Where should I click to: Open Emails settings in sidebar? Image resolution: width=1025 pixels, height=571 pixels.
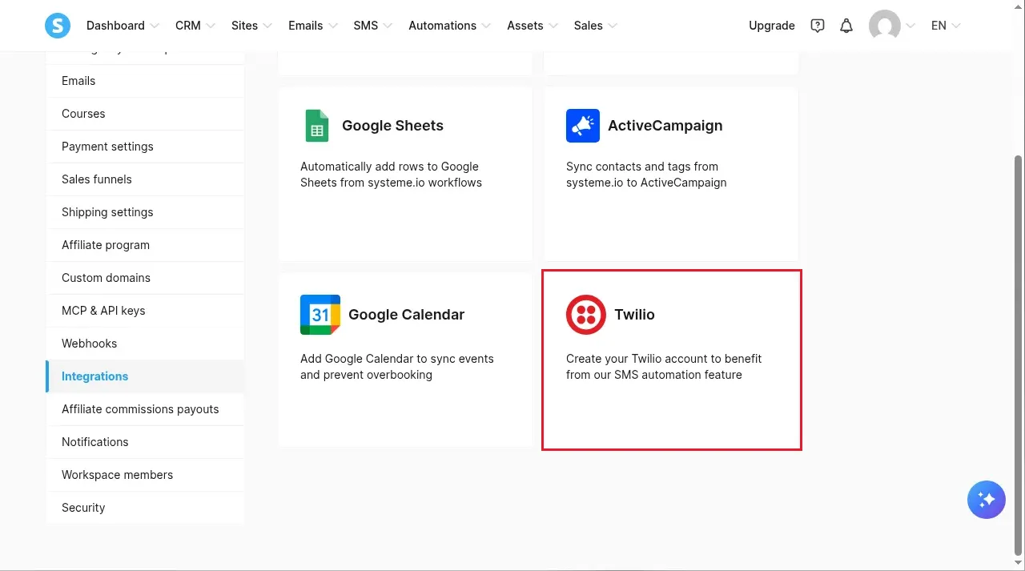click(x=145, y=81)
